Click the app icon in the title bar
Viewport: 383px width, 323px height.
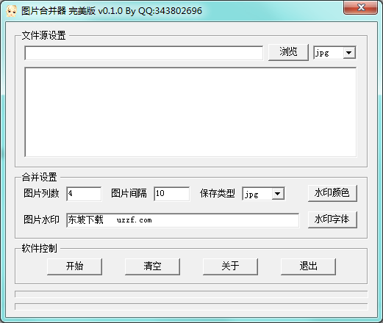pyautogui.click(x=11, y=11)
